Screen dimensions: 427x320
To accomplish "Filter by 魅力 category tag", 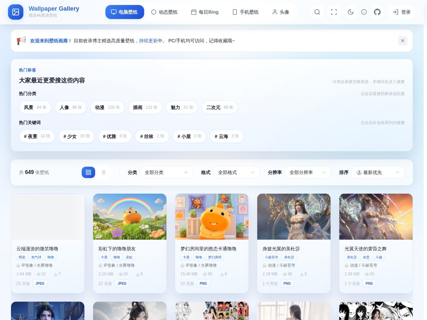I will (182, 107).
